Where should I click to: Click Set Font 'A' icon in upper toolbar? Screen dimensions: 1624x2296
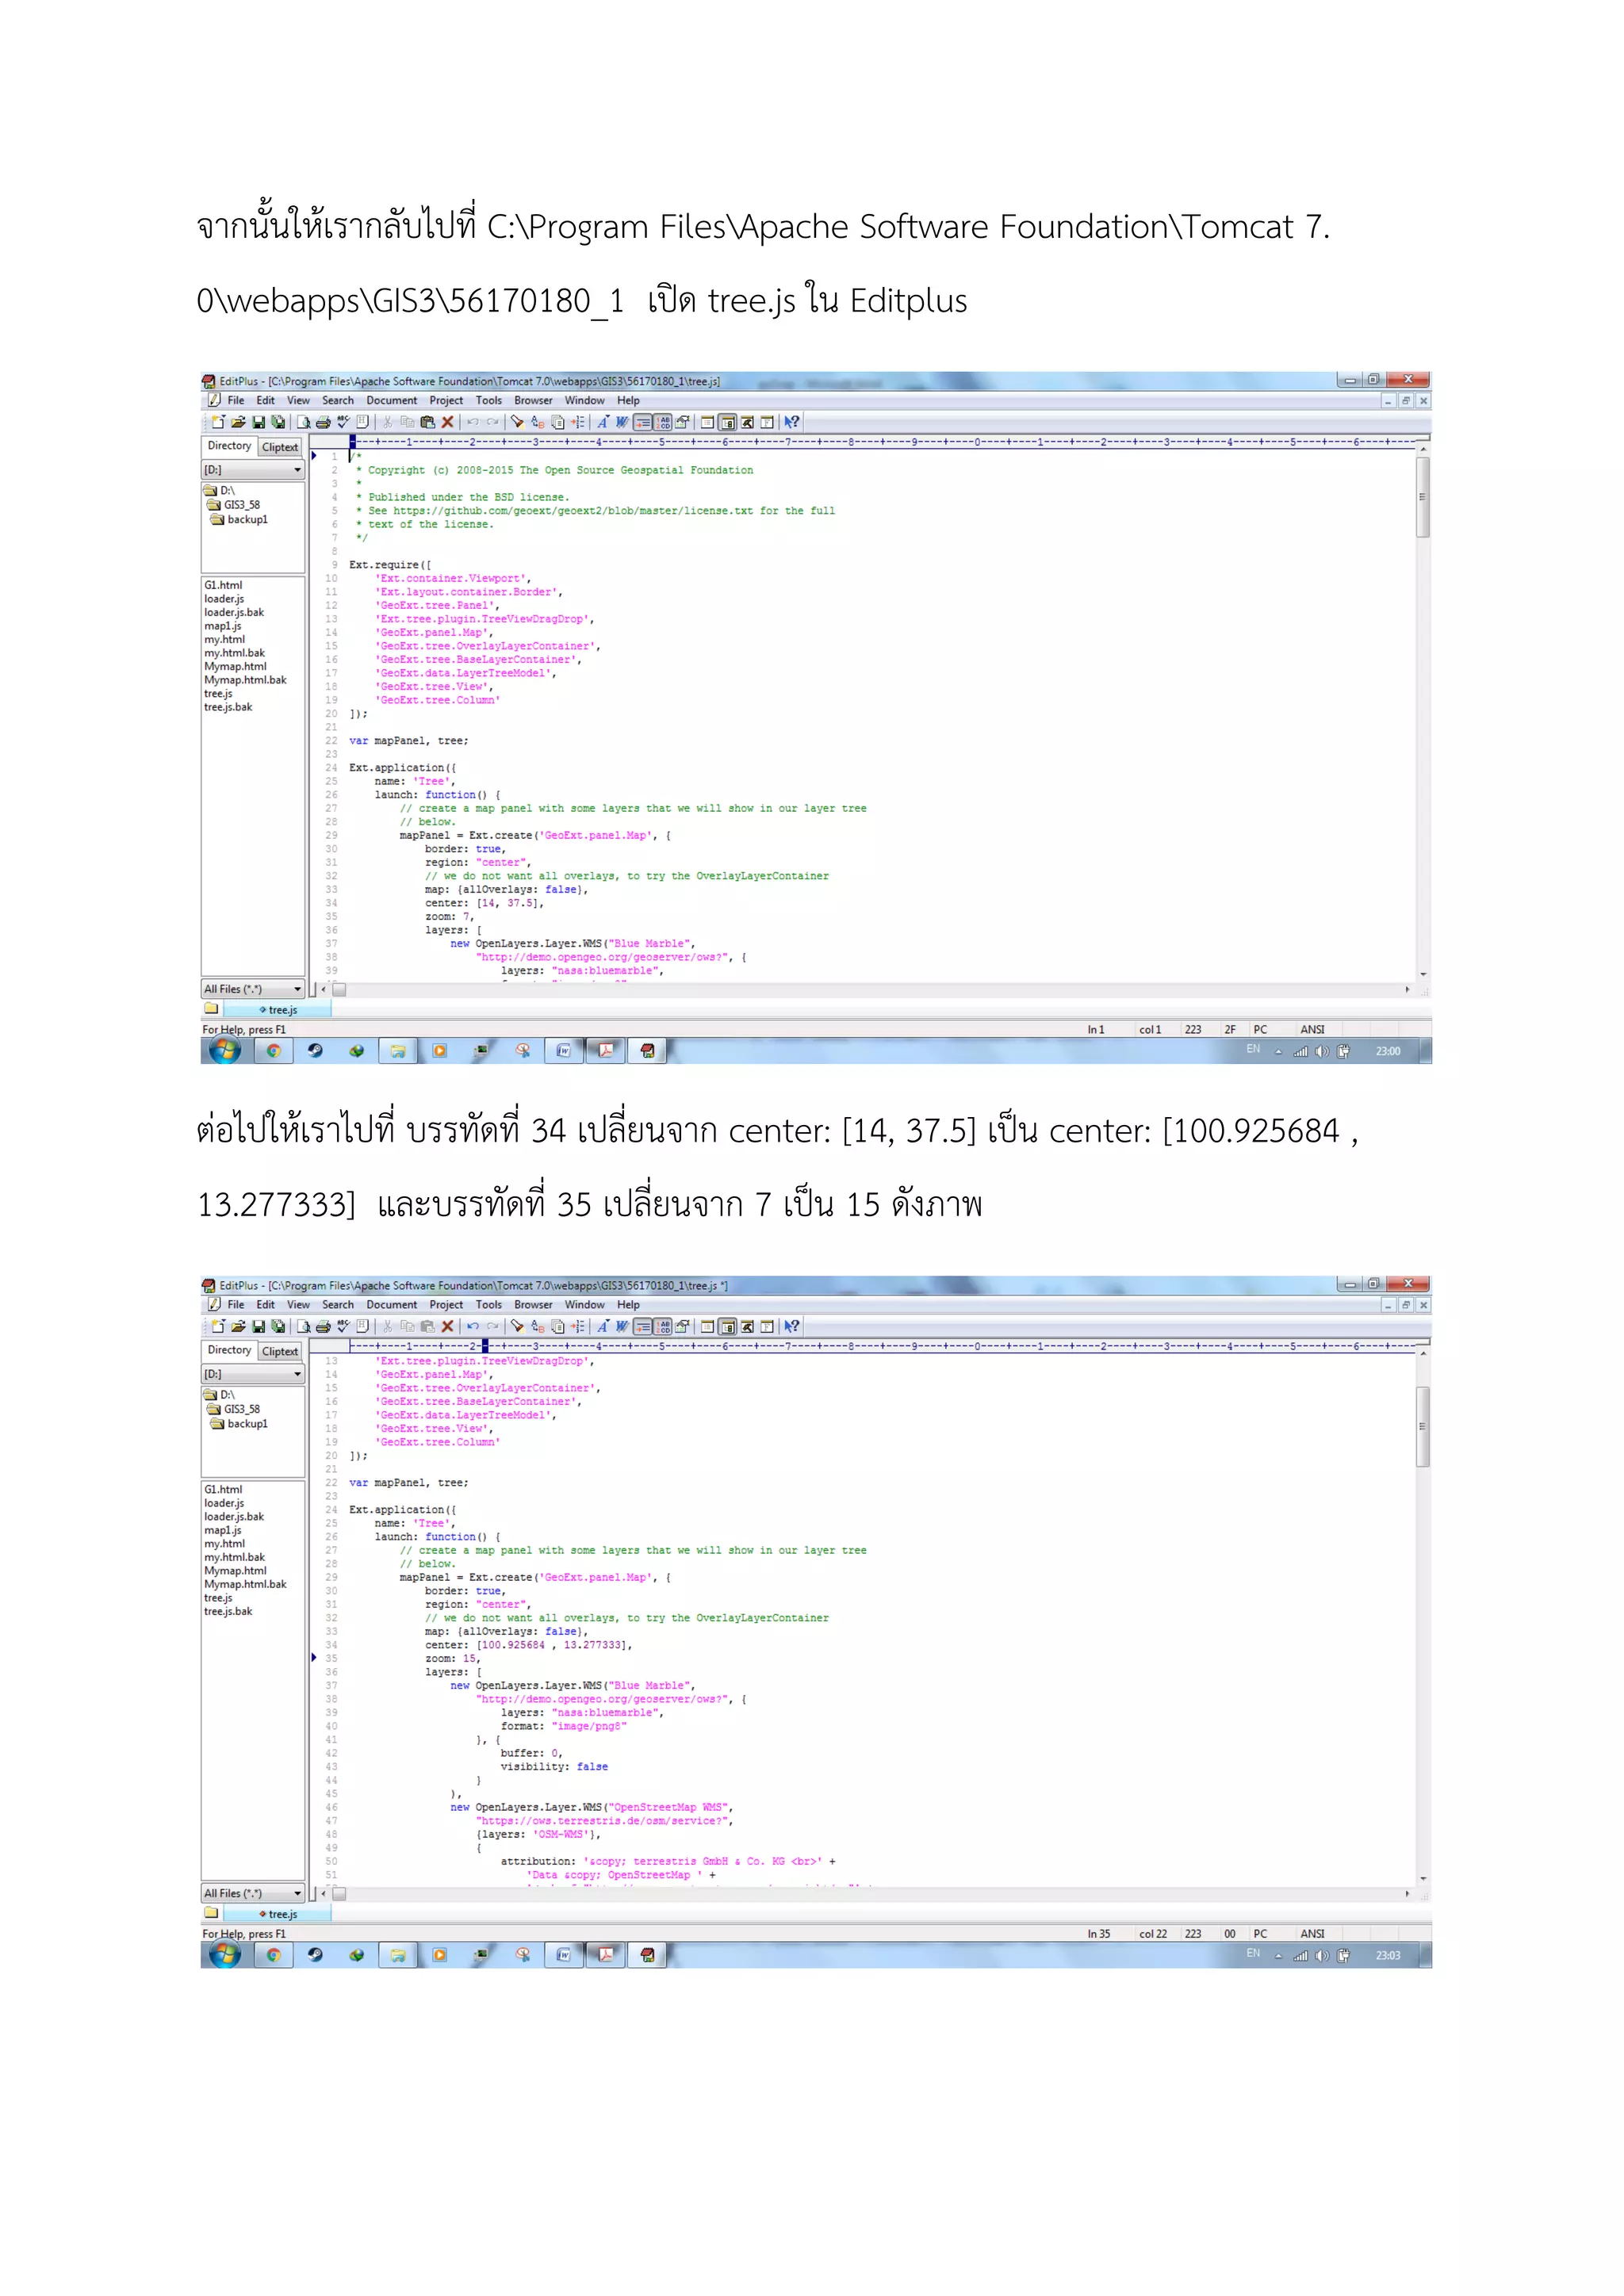(x=603, y=422)
